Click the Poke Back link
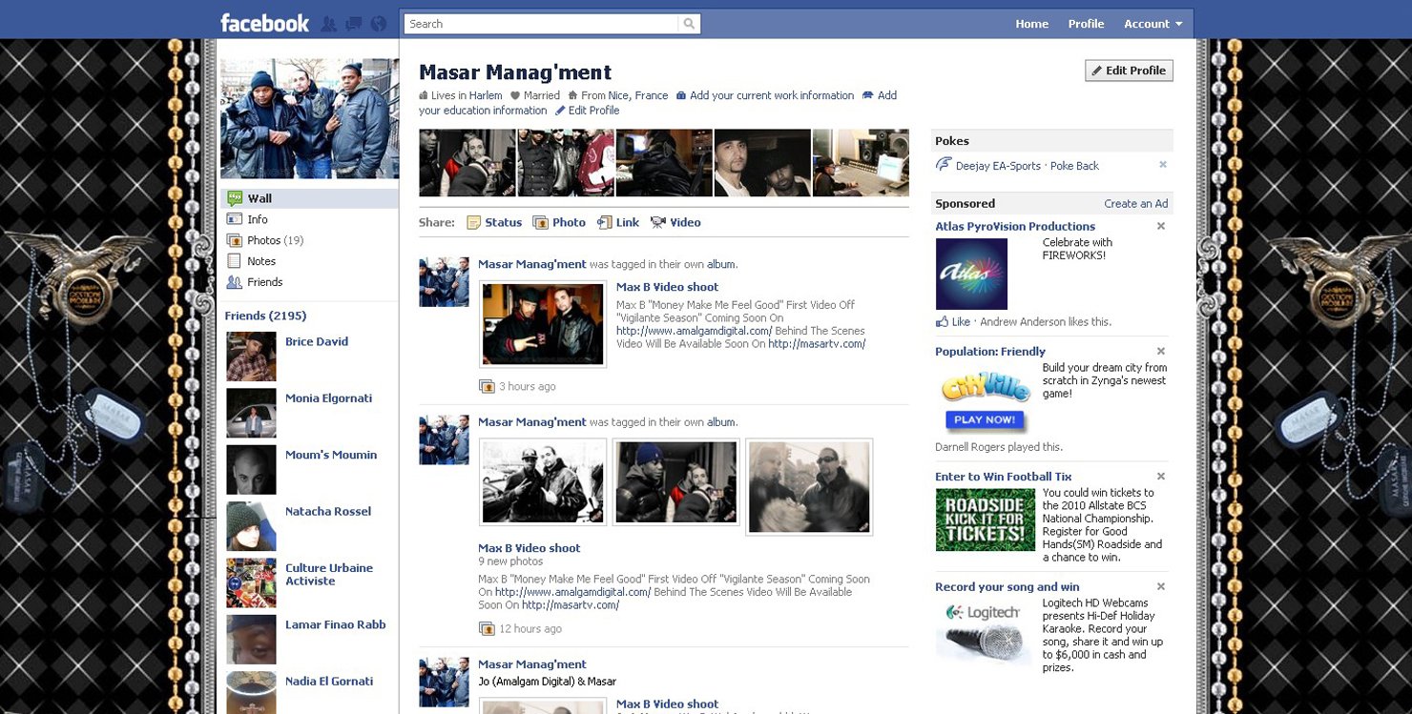This screenshot has width=1412, height=714. pyautogui.click(x=1074, y=166)
